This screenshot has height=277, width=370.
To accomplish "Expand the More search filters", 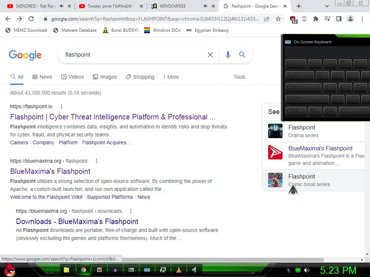I will click(171, 77).
